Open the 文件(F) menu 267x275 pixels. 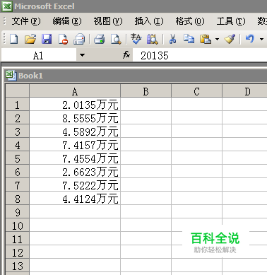pyautogui.click(x=26, y=21)
